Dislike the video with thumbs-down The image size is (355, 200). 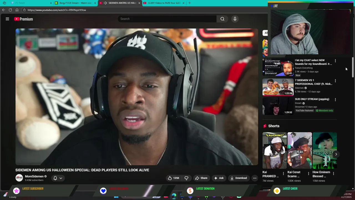186,178
